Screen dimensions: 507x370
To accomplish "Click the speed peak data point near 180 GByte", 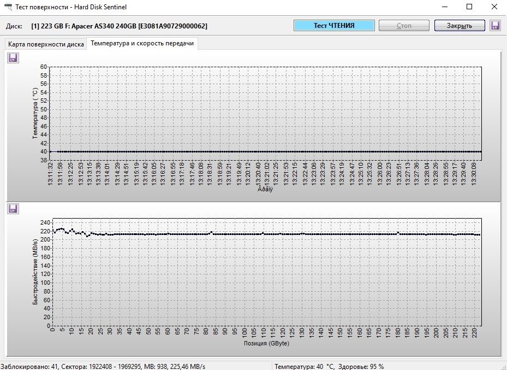I will (x=398, y=232).
